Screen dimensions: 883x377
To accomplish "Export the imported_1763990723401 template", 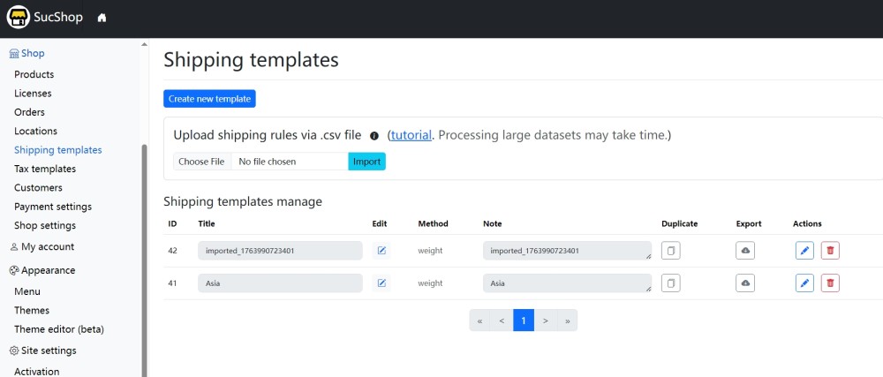I will 745,251.
